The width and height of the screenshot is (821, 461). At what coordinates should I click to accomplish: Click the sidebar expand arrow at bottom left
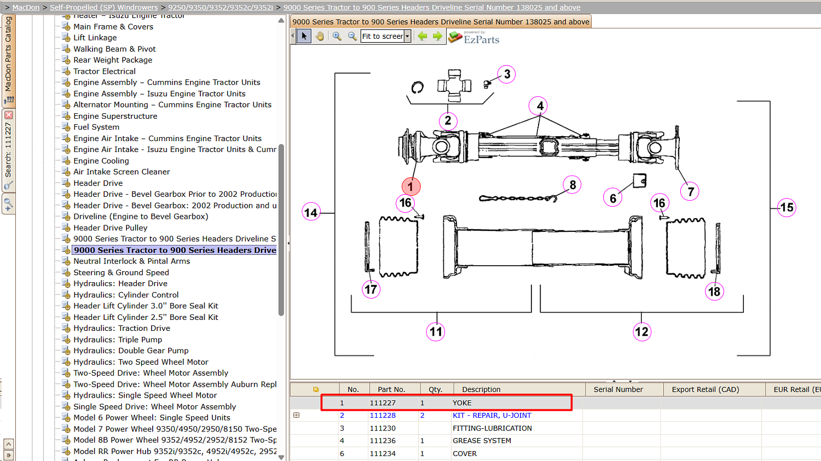point(8,455)
